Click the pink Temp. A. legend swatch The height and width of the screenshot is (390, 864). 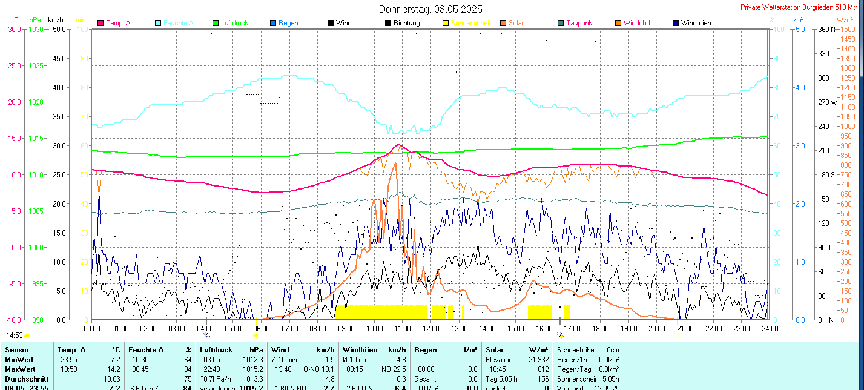101,23
